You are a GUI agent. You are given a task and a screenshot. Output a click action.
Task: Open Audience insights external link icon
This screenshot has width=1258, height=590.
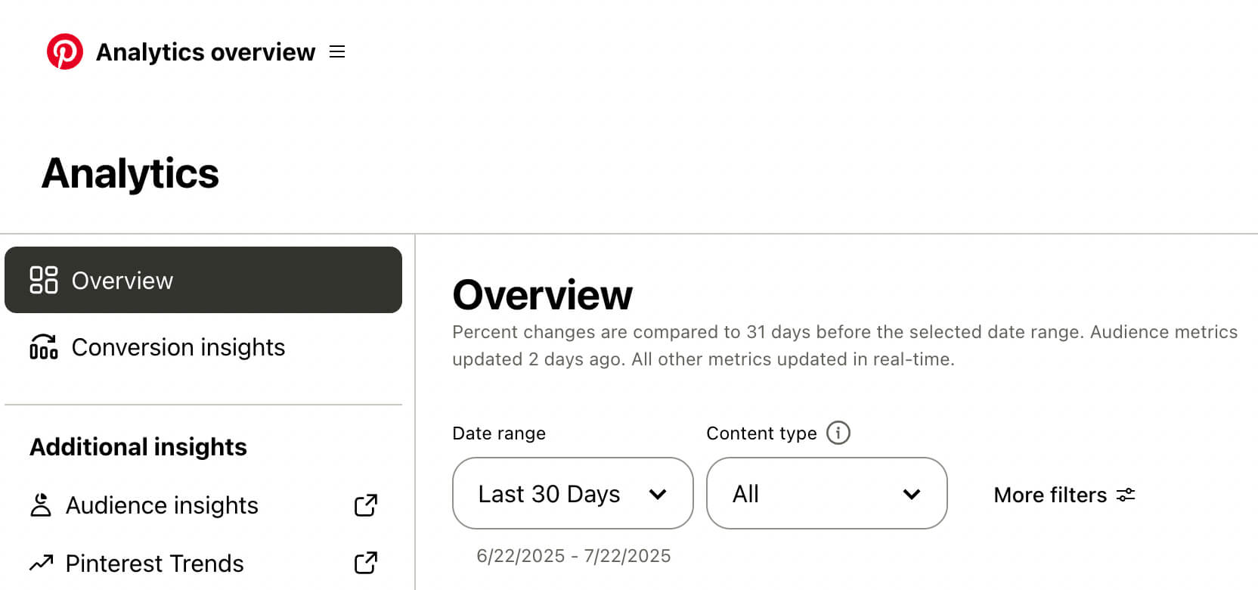point(366,505)
